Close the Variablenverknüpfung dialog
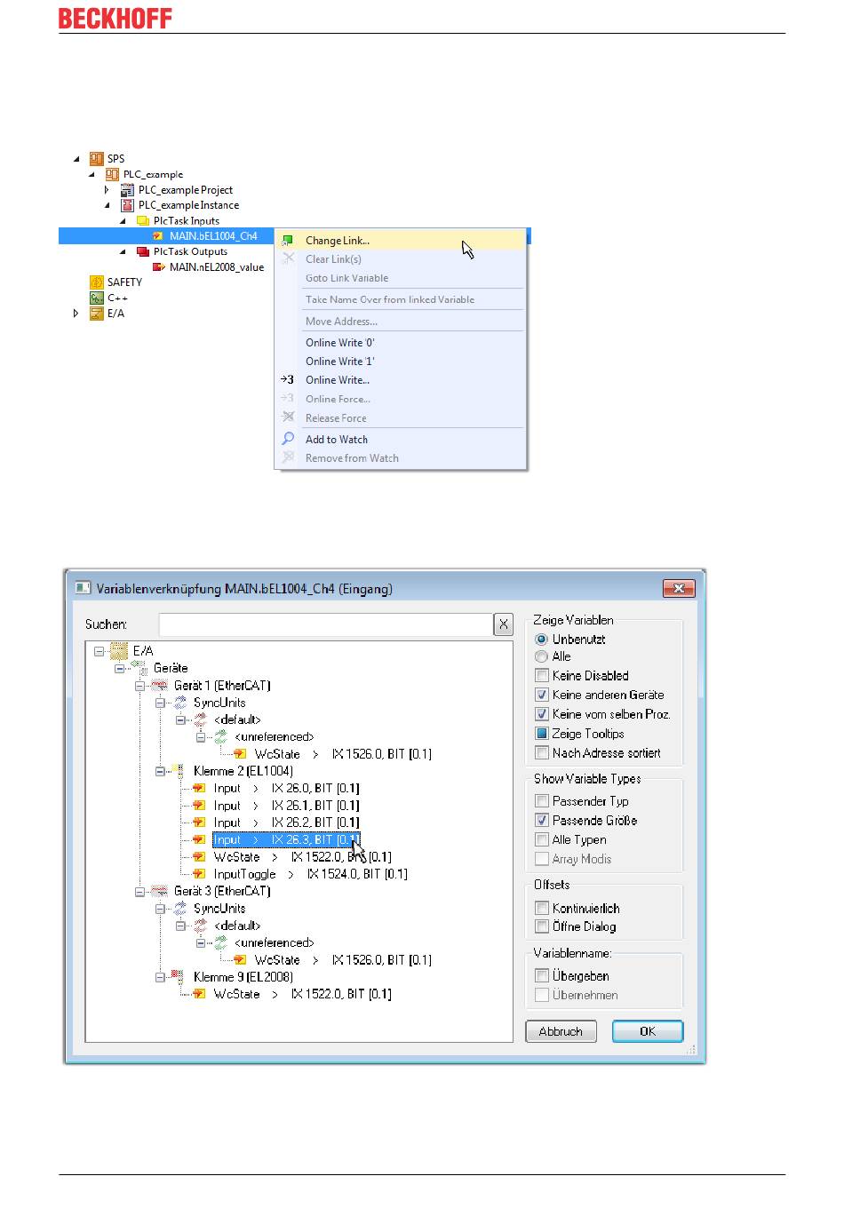 (679, 588)
